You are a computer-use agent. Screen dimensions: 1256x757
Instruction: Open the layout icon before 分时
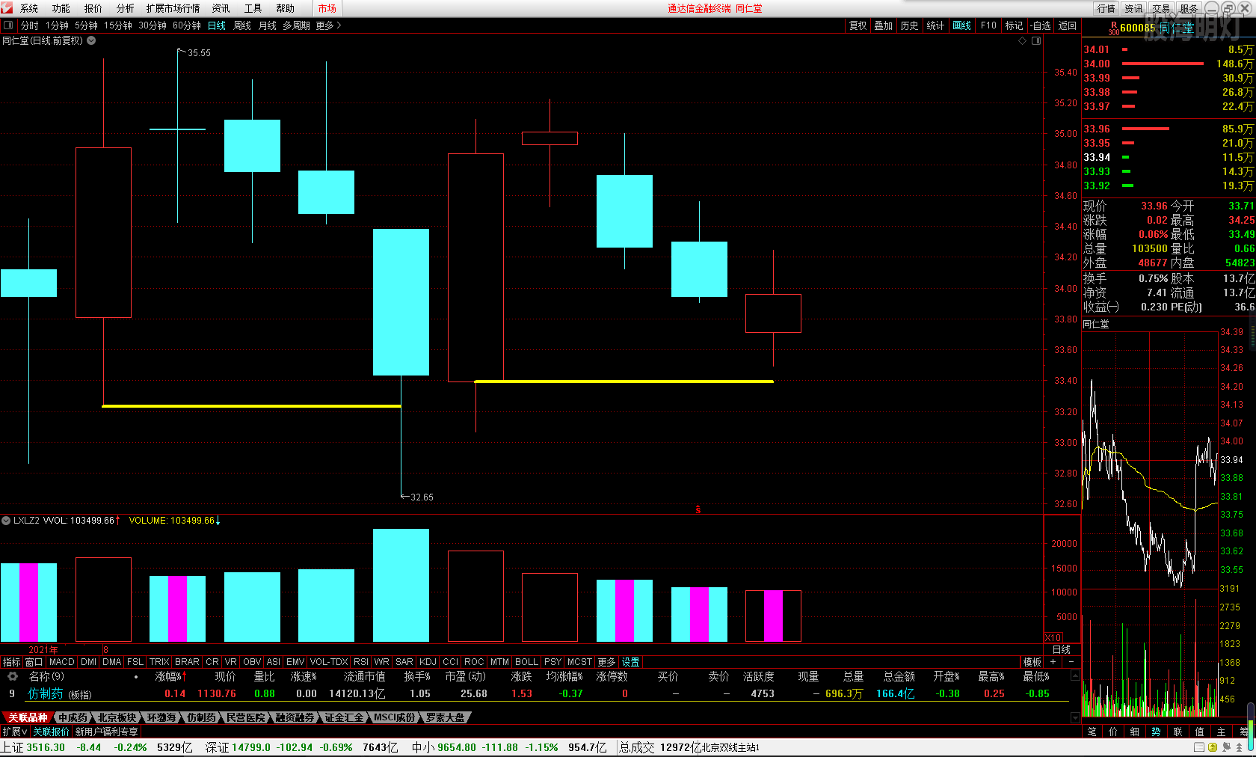coord(8,25)
